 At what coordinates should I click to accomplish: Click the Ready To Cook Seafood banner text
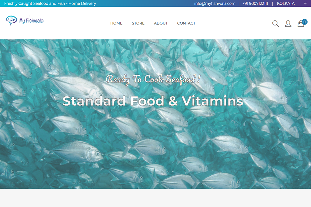point(153,79)
